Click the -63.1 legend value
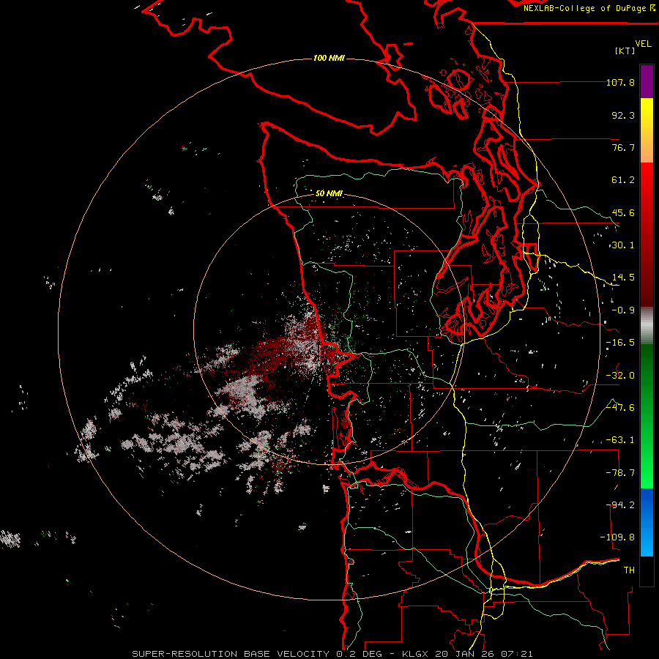659x659 pixels. coord(620,440)
